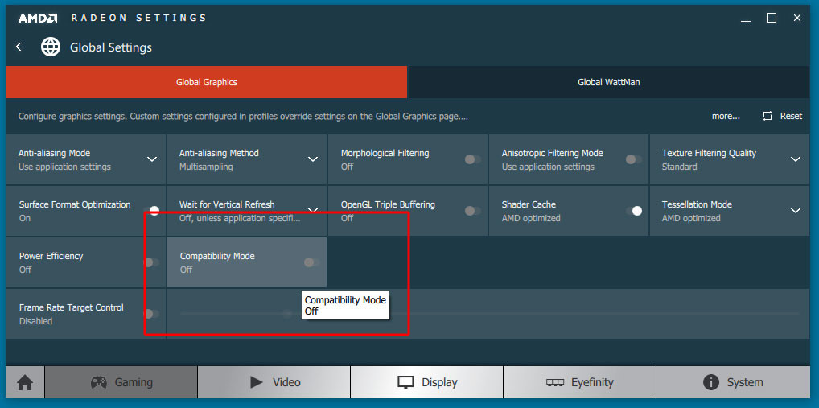Maximize the Radeon Settings window

772,19
